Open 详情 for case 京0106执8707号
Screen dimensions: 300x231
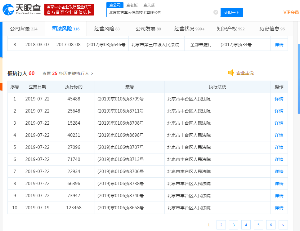279,147
